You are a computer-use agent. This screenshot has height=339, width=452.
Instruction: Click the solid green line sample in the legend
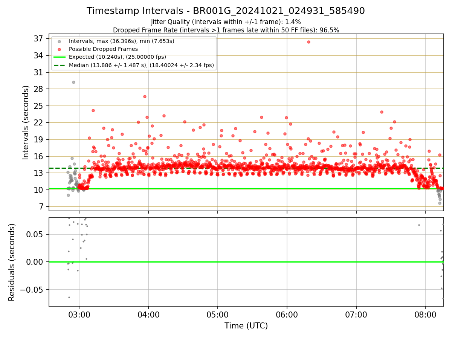click(x=60, y=57)
